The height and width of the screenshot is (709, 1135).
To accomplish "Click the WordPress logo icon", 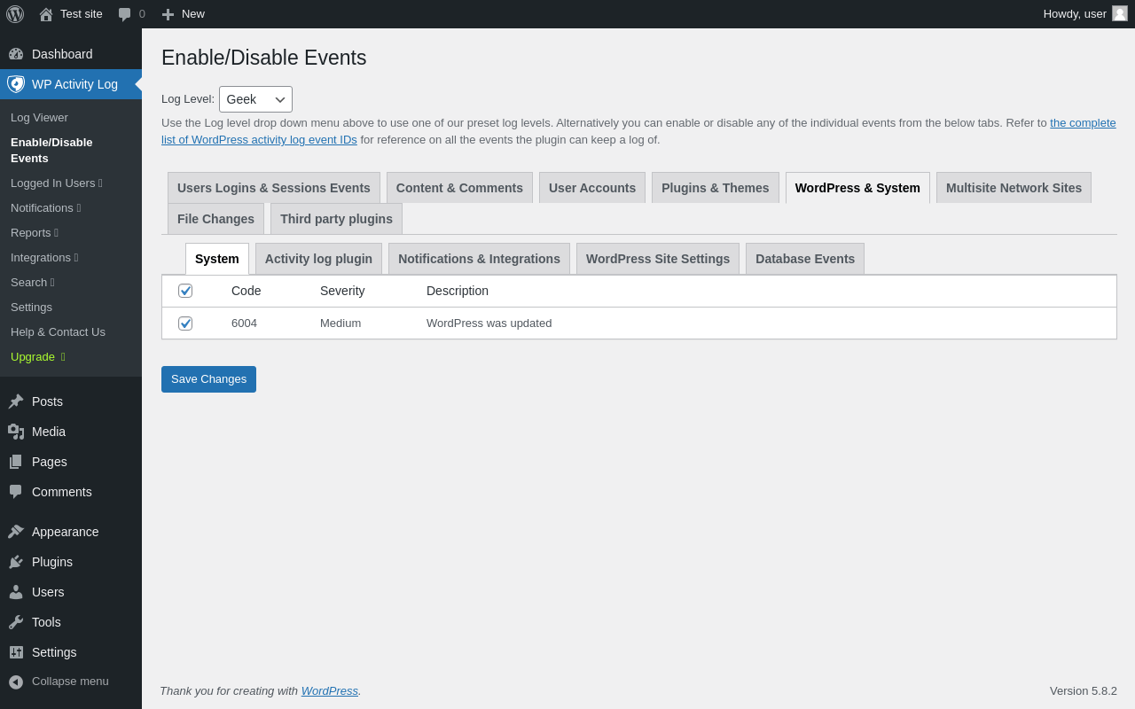I will click(x=15, y=14).
